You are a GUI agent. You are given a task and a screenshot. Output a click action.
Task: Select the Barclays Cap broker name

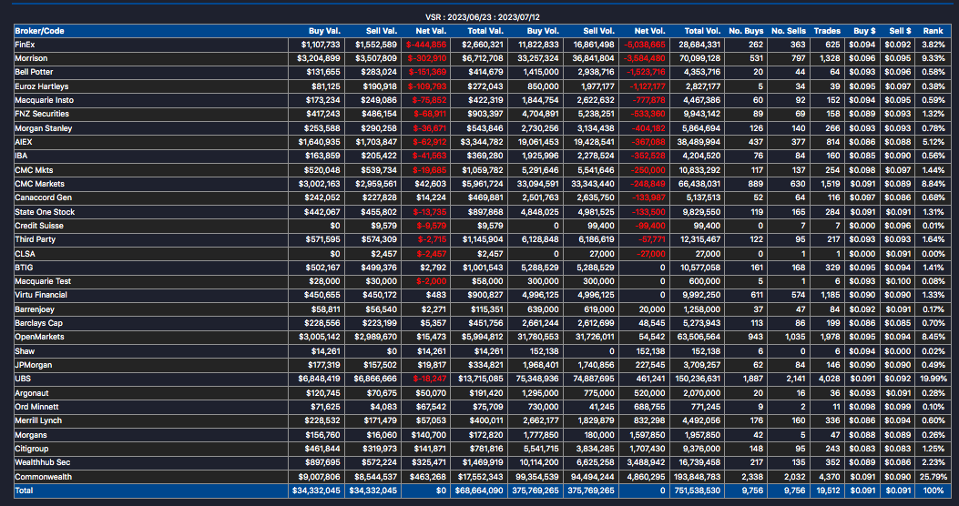38,323
